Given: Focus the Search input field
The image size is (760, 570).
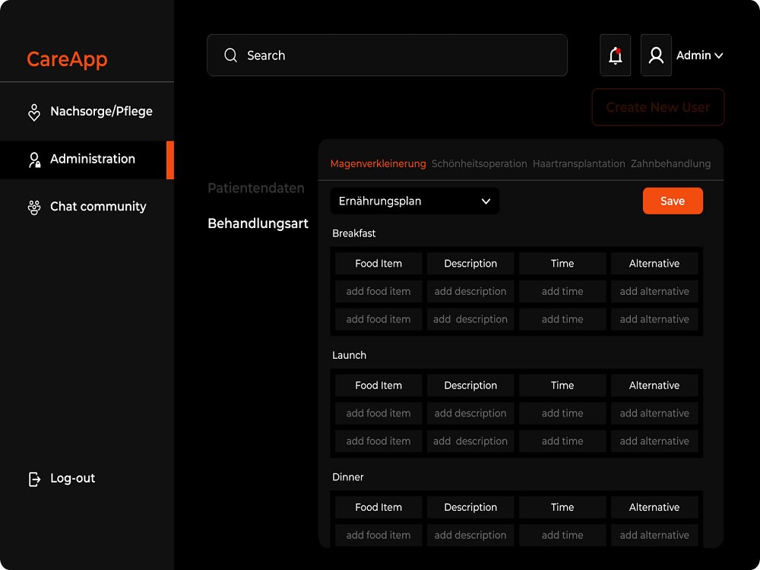Looking at the screenshot, I should click(387, 55).
